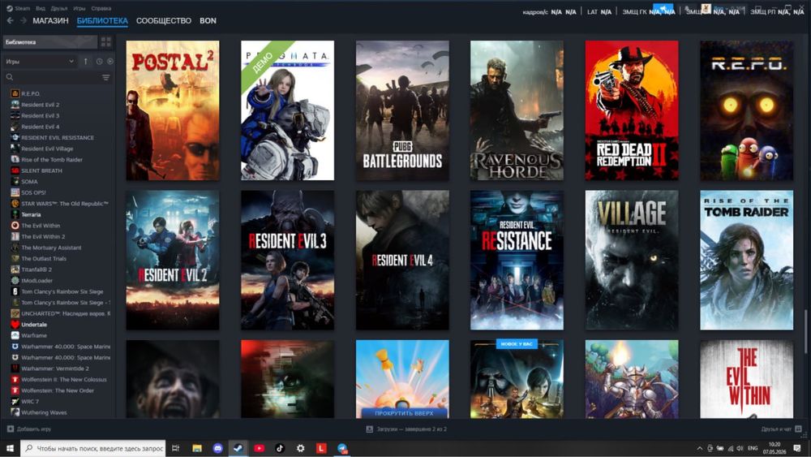Open the PUBG Battlegrounds cover

point(402,110)
